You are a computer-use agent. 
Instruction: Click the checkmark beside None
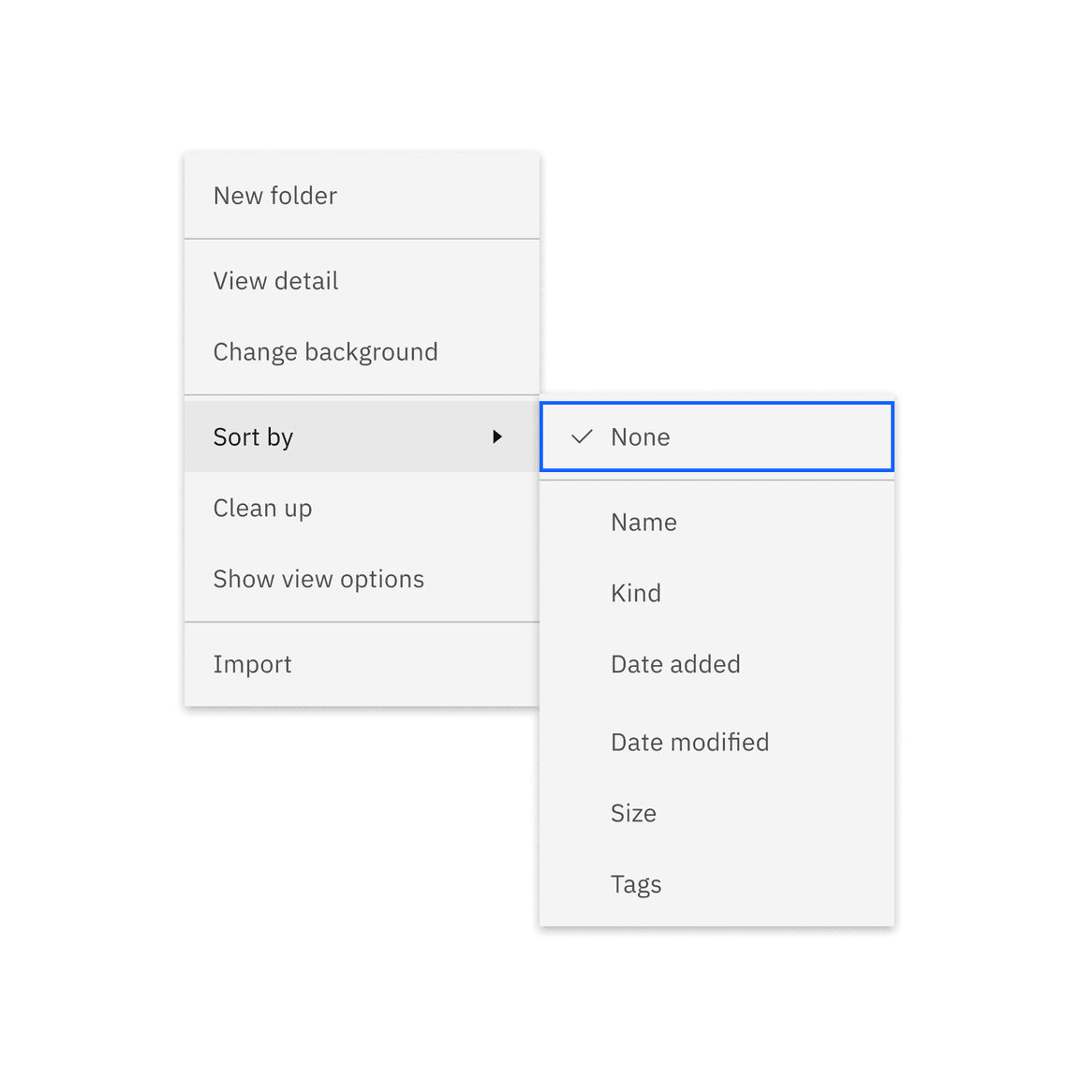click(x=582, y=436)
